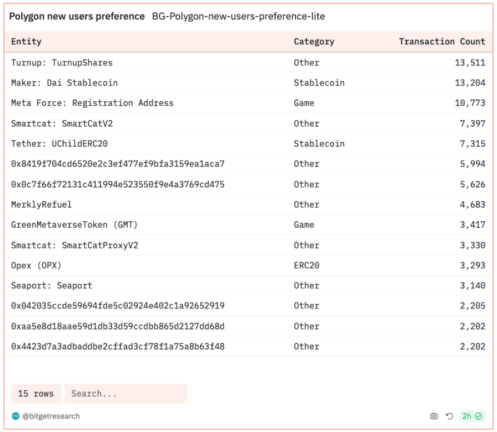Click the 10,773 transaction count cell

[470, 103]
